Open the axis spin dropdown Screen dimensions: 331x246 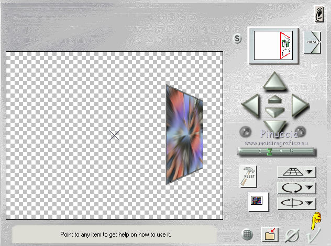(296, 203)
